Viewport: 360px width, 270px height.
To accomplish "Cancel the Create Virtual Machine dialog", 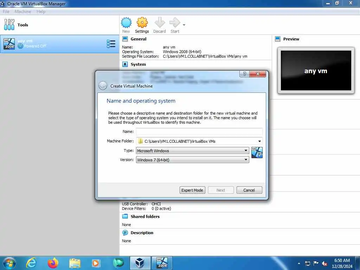I will [x=249, y=190].
